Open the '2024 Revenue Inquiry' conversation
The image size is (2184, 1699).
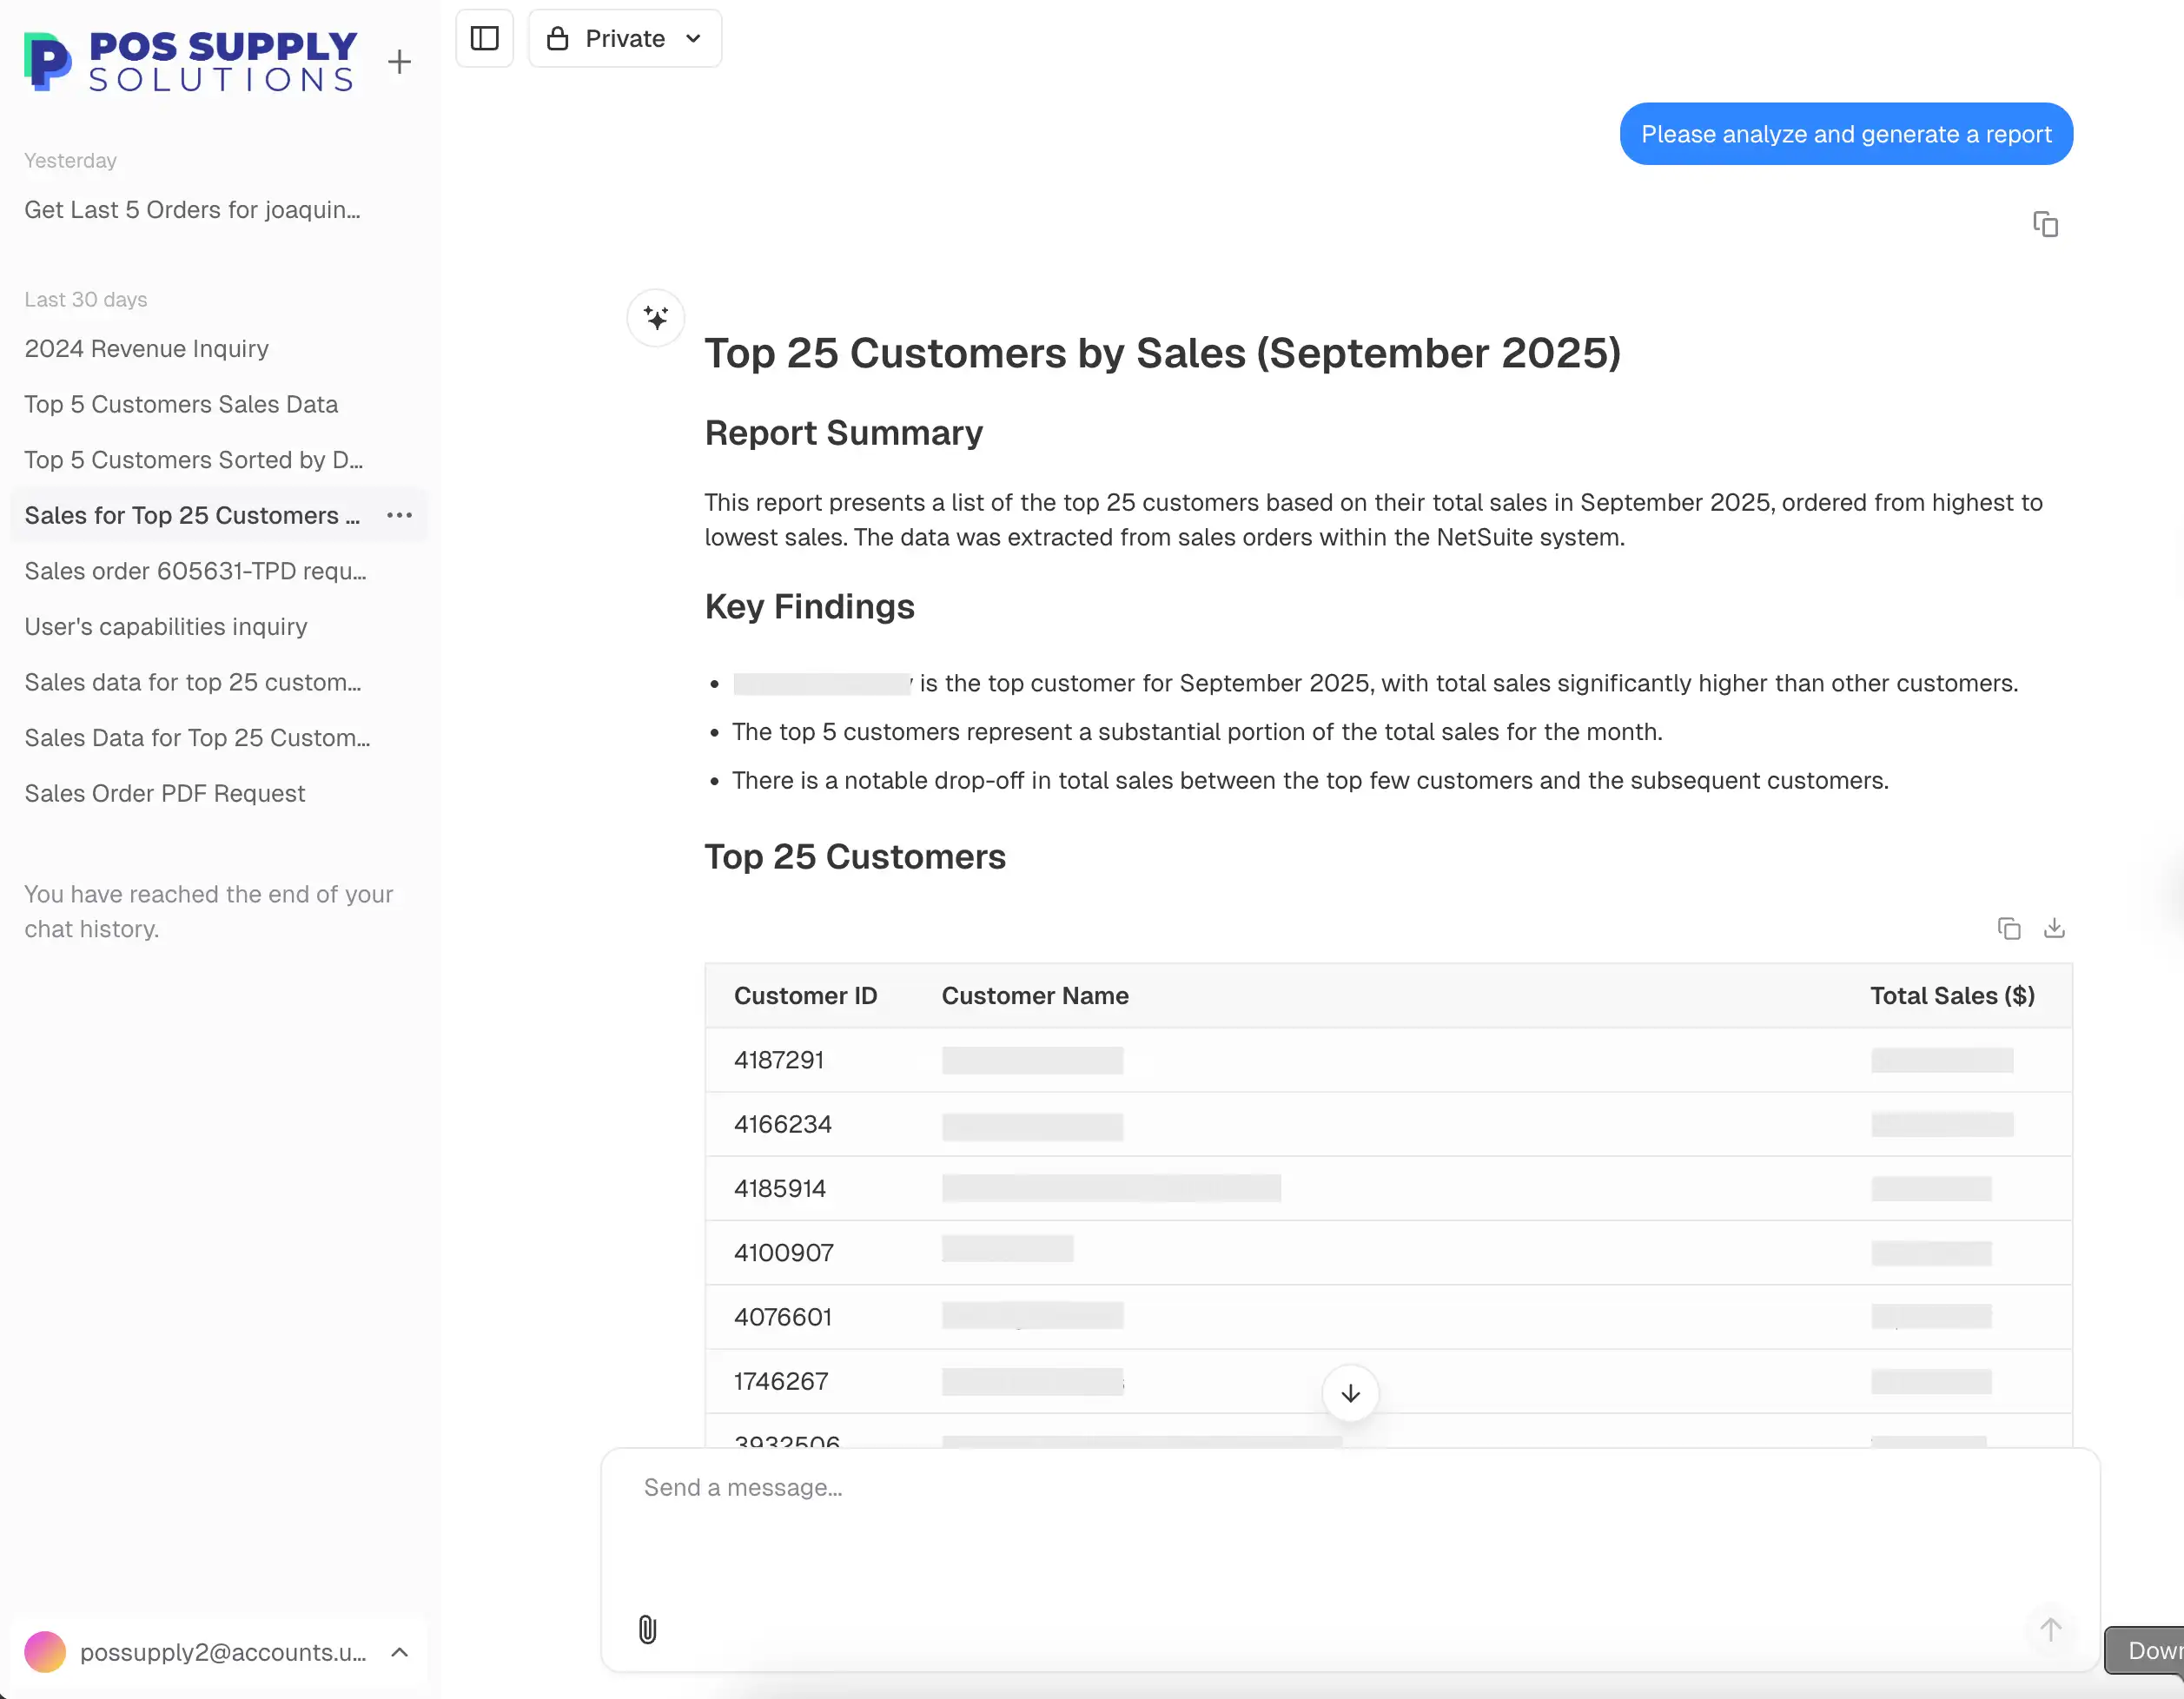click(x=146, y=348)
